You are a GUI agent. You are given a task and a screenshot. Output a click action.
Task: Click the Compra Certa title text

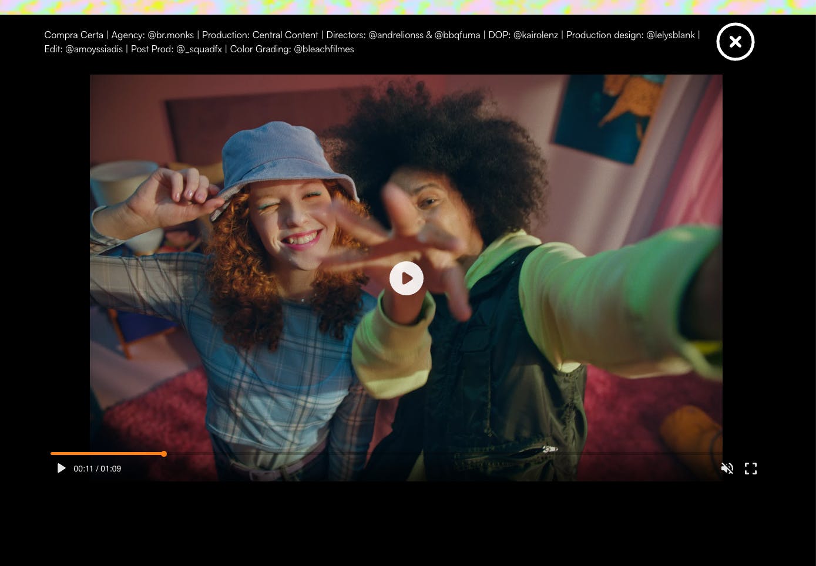point(73,35)
